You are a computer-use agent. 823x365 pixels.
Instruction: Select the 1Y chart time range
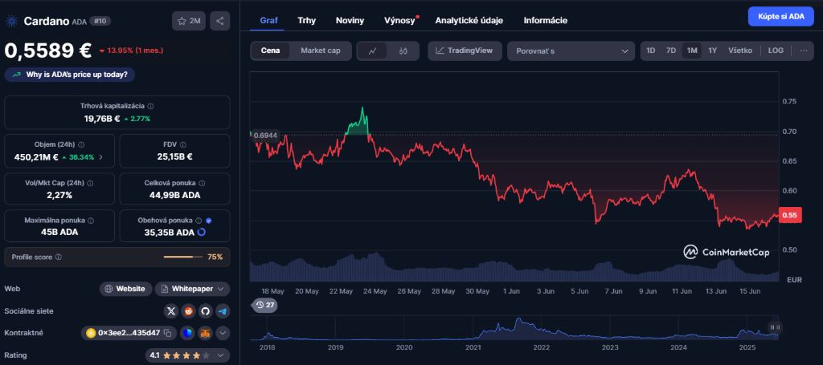pos(712,51)
